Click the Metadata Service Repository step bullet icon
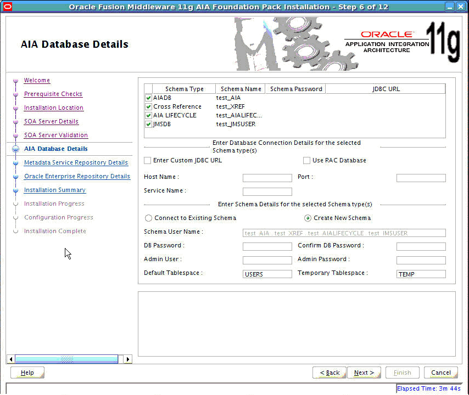The height and width of the screenshot is (395, 469). pos(15,163)
